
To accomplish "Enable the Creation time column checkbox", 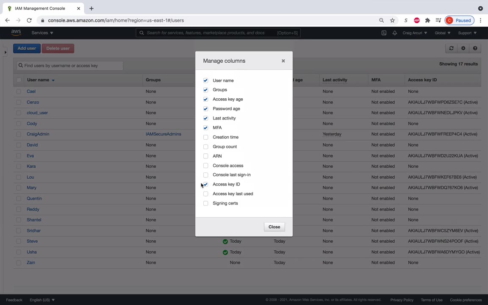I will pos(206,137).
